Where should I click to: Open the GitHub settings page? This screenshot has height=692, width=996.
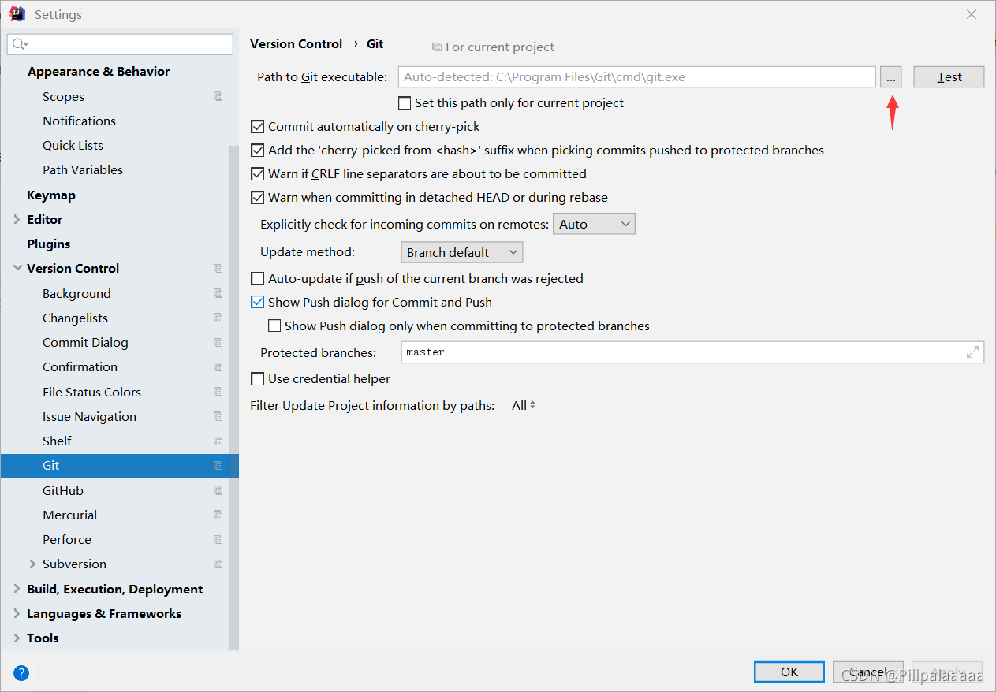pos(63,490)
